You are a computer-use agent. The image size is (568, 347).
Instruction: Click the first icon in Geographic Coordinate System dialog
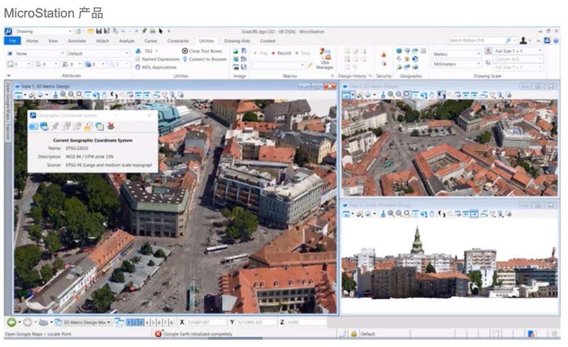[34, 127]
